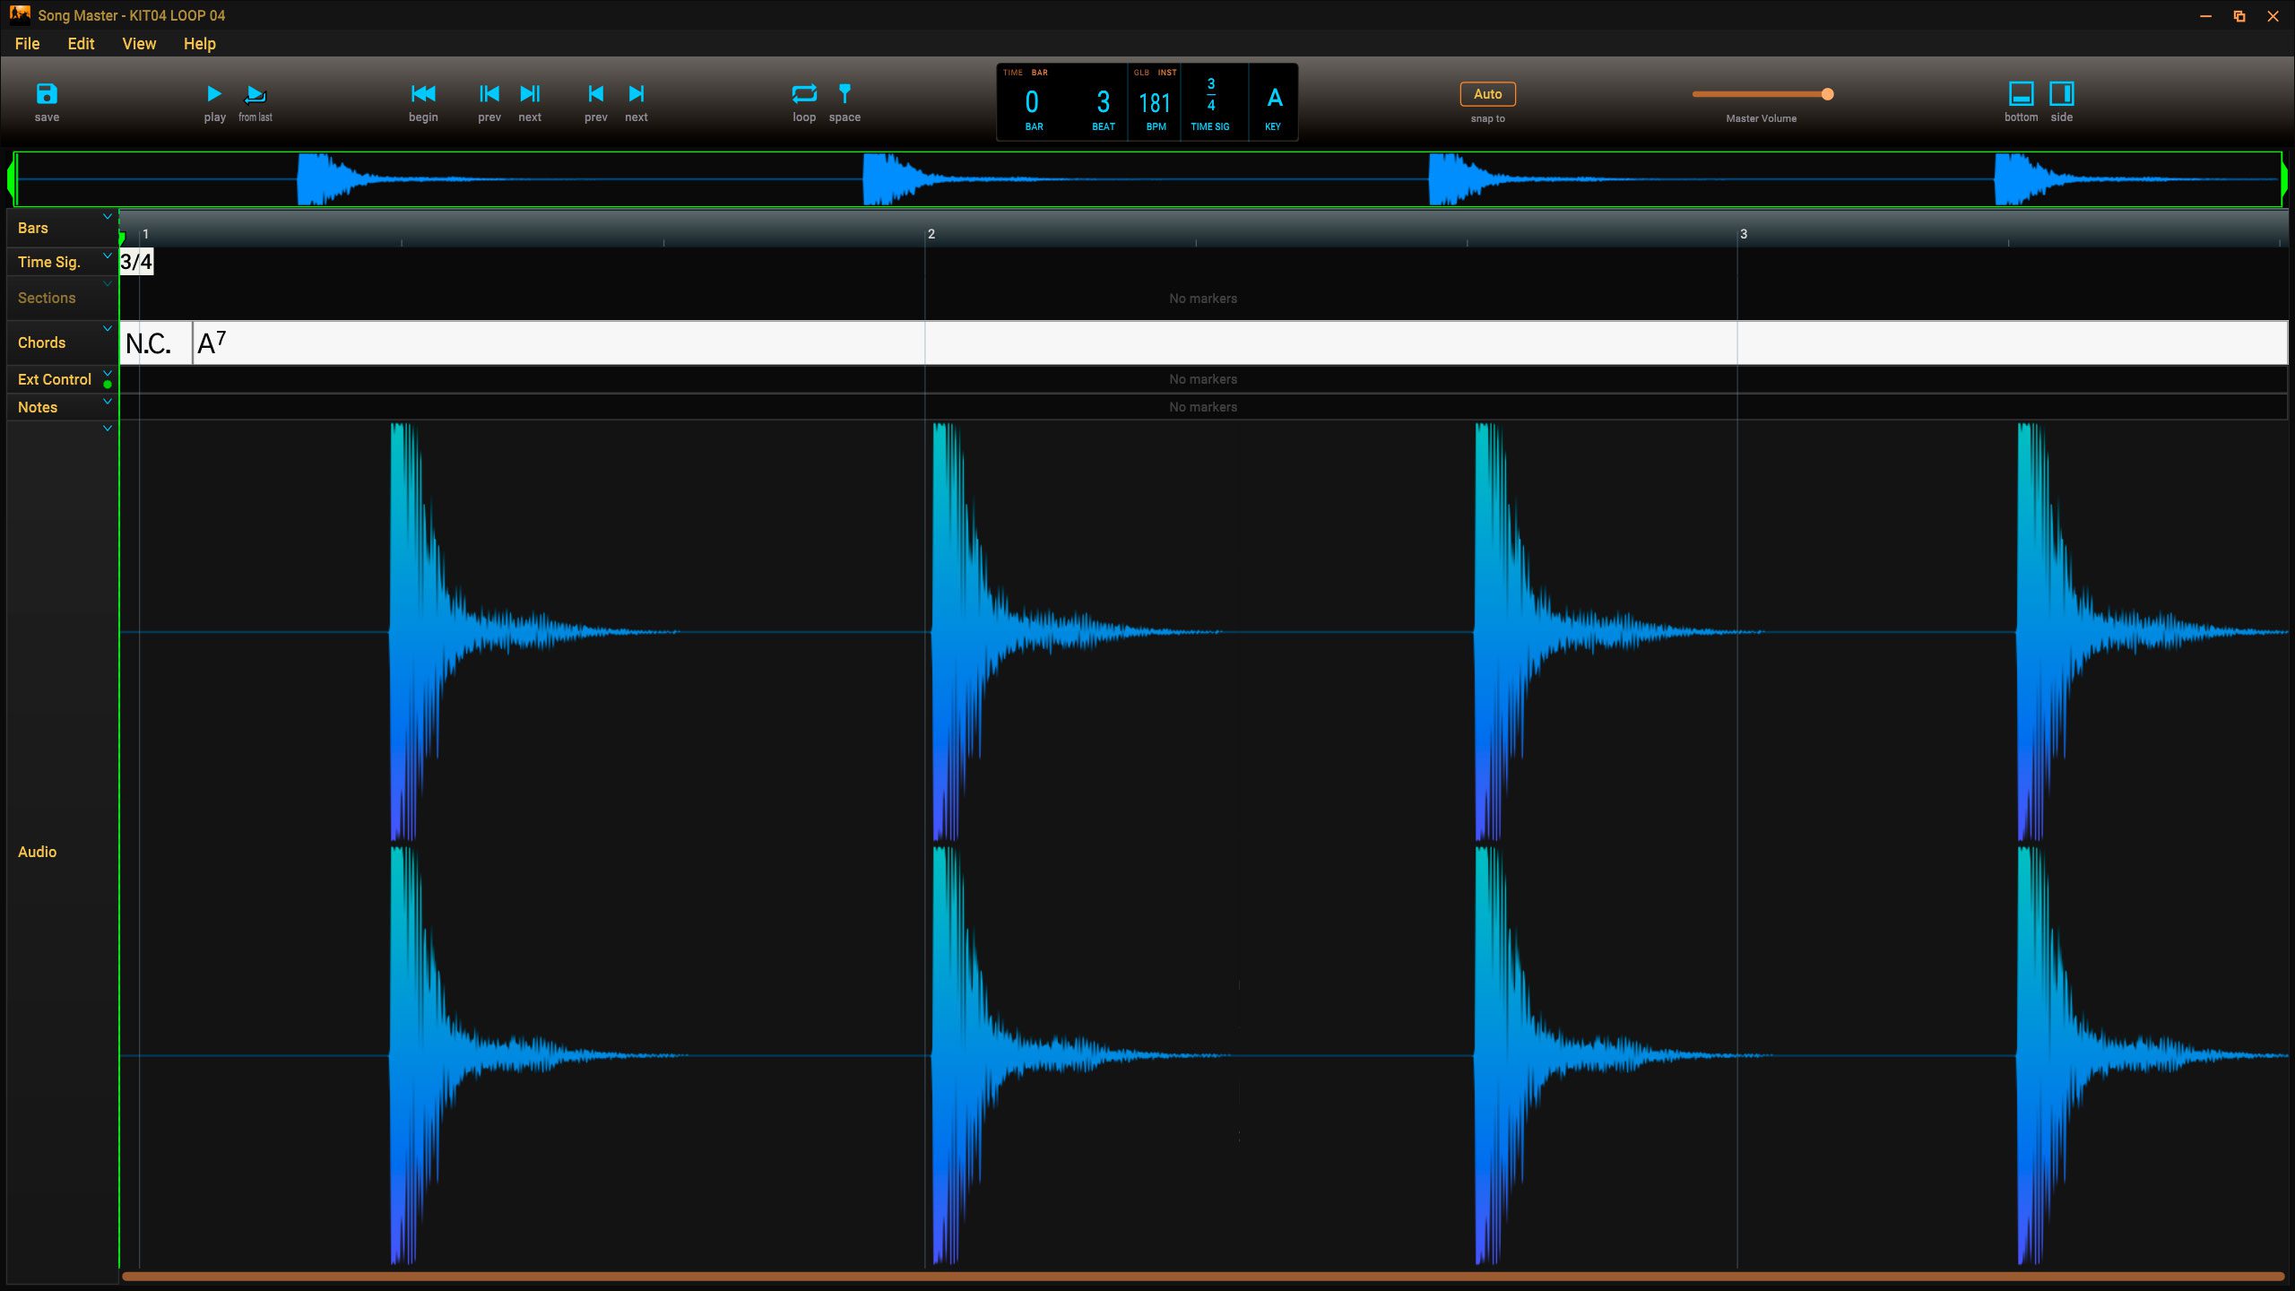Click the BPM value 181
Image resolution: width=2295 pixels, height=1291 pixels.
[1152, 101]
